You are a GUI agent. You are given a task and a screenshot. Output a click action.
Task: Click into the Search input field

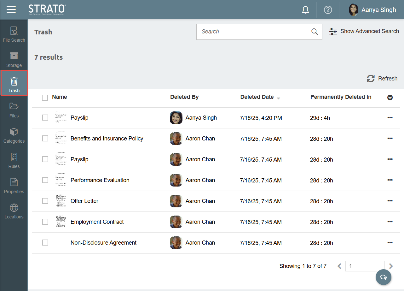coord(254,32)
